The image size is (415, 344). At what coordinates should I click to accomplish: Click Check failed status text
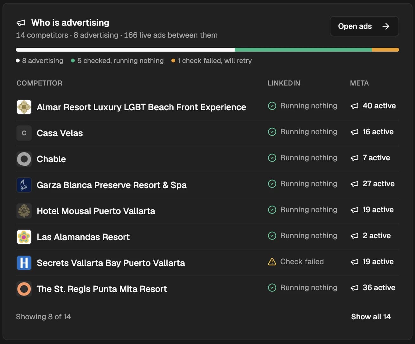point(302,262)
